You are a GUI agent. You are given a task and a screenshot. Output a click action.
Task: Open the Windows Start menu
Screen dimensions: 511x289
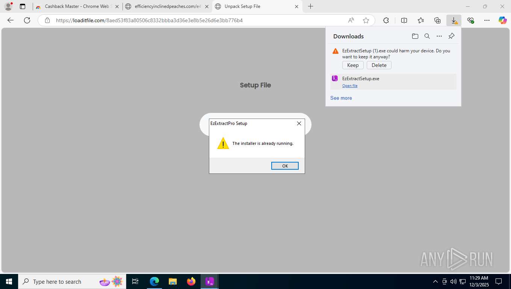(x=9, y=281)
